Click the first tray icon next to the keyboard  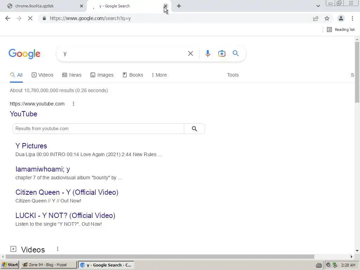coord(328,265)
